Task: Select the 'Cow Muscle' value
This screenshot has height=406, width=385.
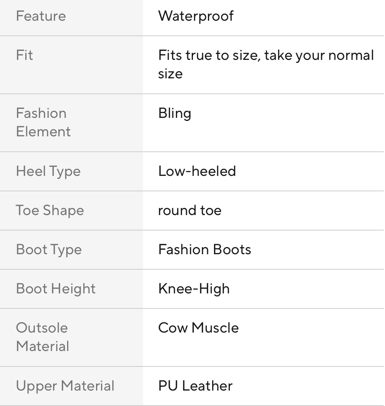Action: point(199,328)
